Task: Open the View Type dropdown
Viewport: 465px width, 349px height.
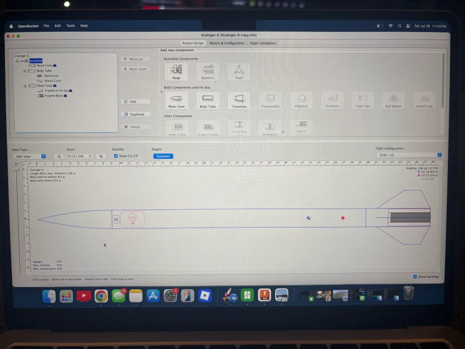Action: [x=30, y=156]
